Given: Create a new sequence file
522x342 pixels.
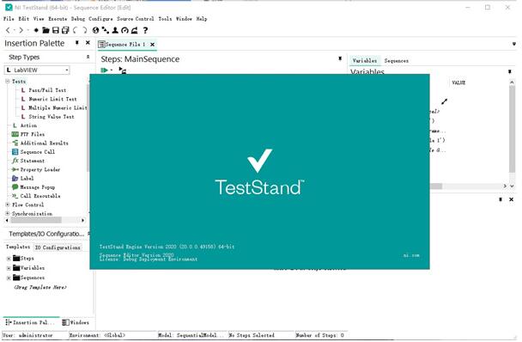Looking at the screenshot, I should tap(36, 30).
